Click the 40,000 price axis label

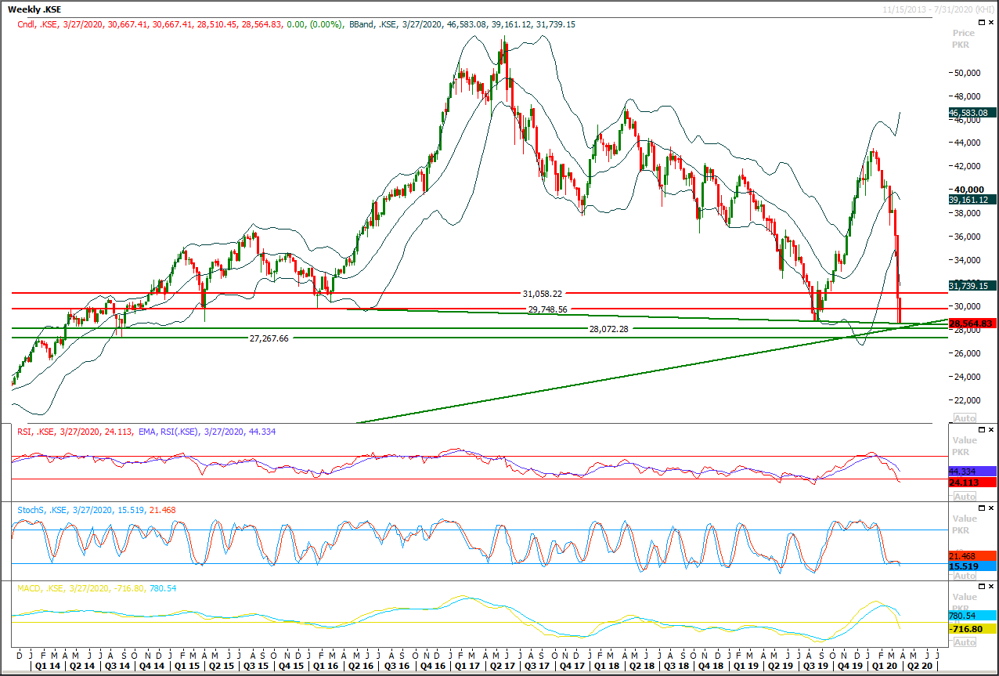pos(968,190)
